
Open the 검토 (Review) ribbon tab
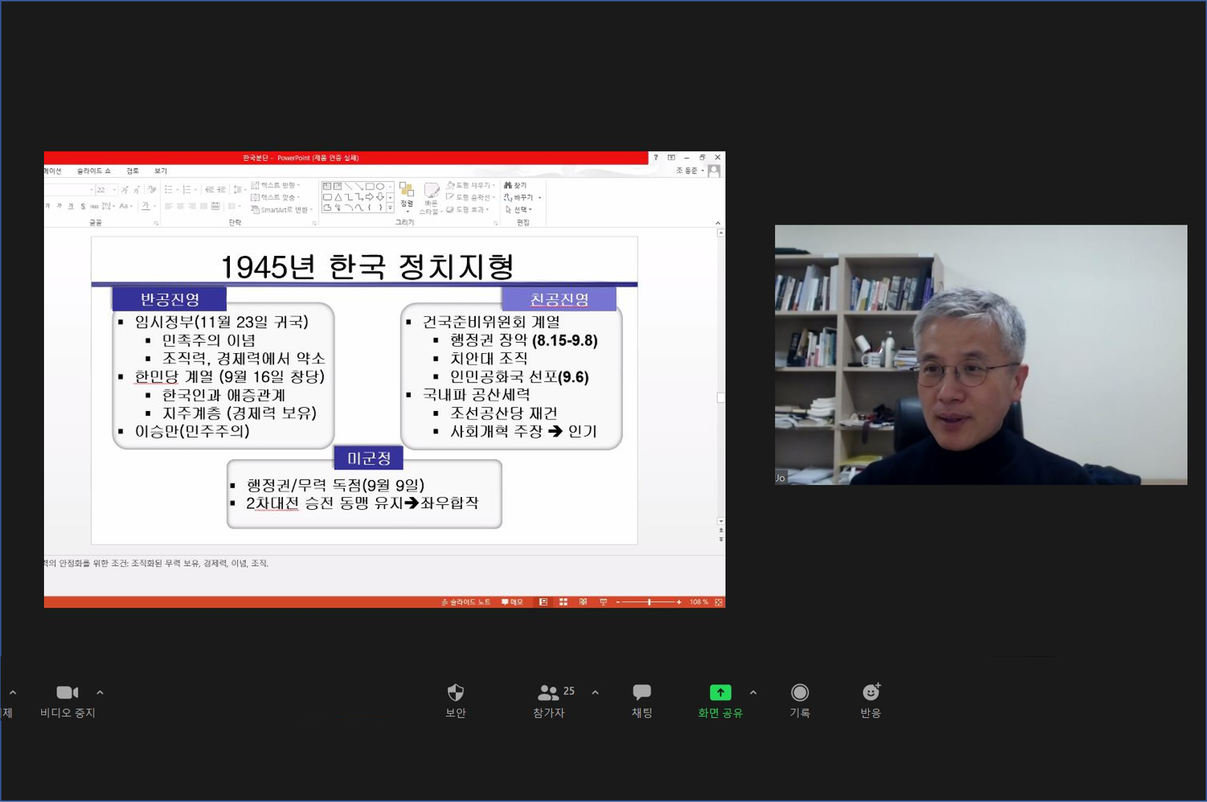point(133,171)
